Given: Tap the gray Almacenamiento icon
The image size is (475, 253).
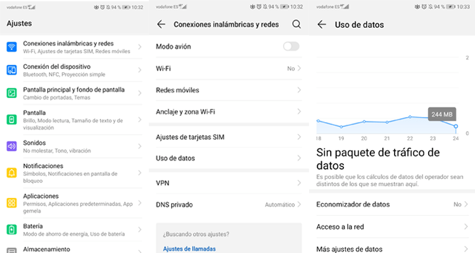Looking at the screenshot, I should click(11, 250).
